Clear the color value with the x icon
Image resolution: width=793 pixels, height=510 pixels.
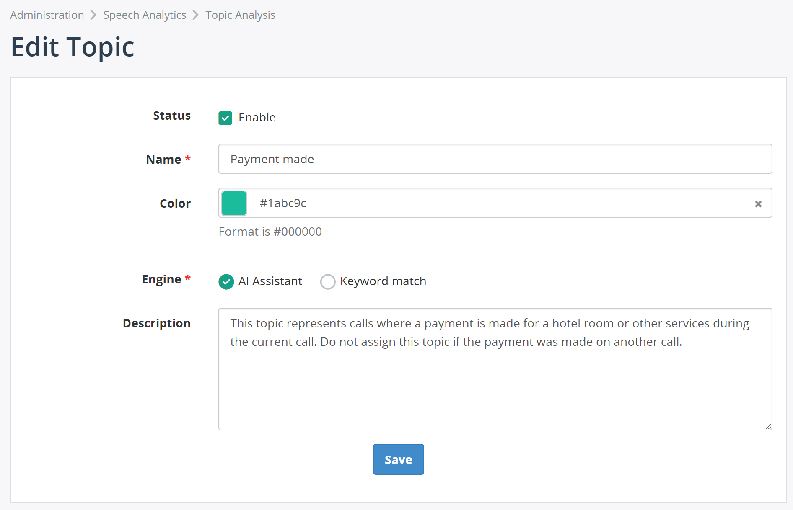758,204
